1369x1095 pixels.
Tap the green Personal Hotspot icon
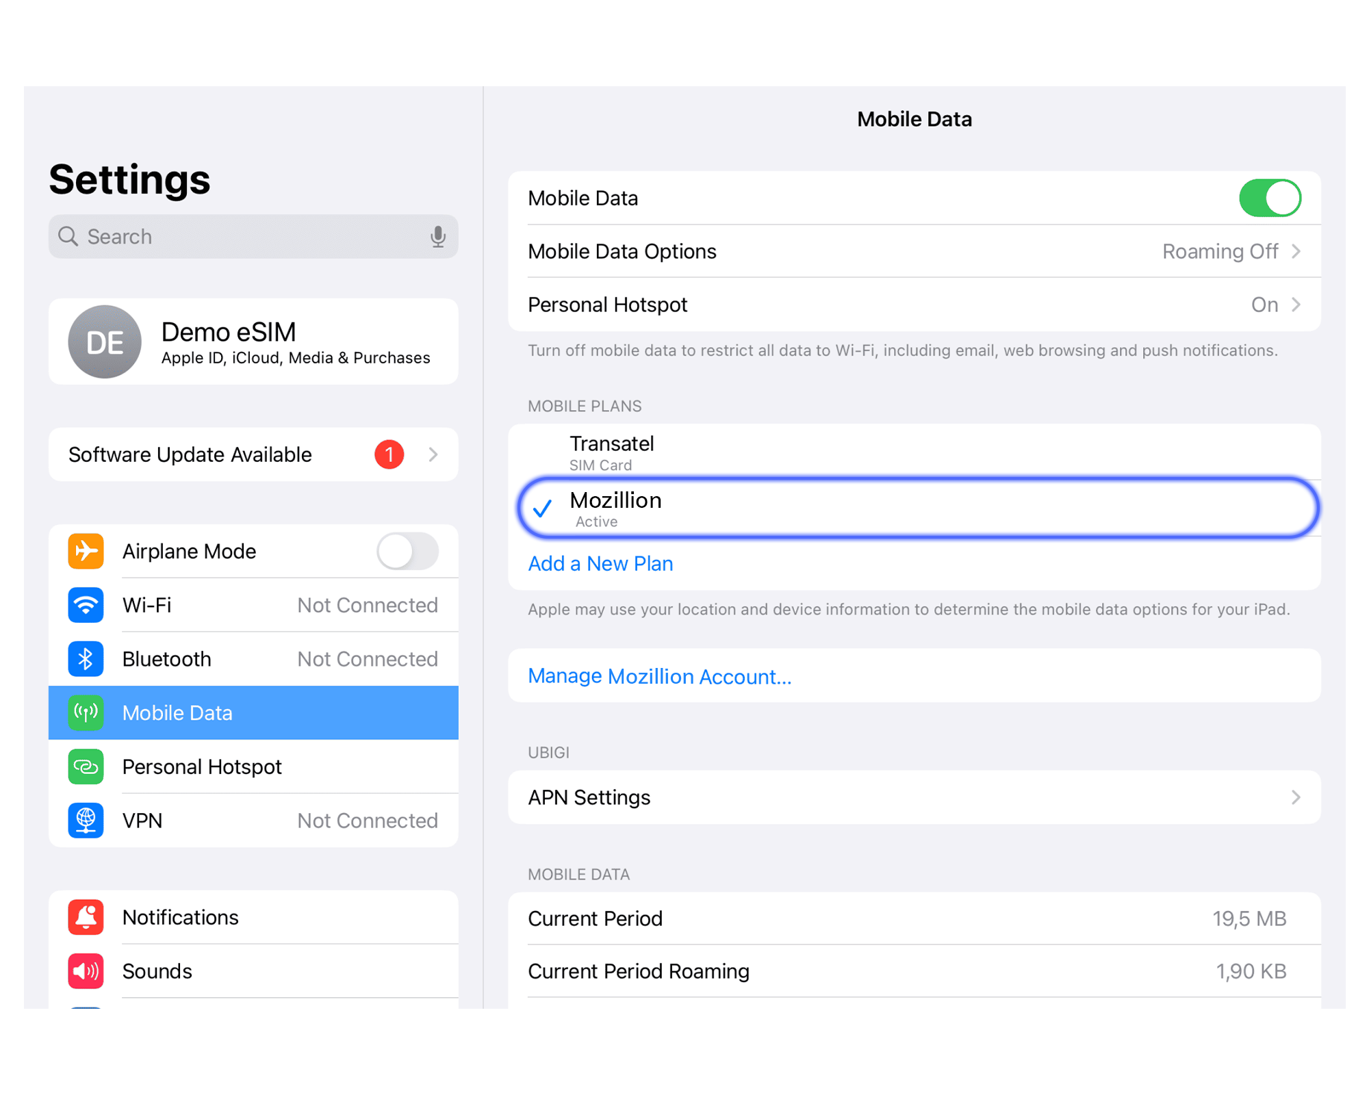(86, 766)
